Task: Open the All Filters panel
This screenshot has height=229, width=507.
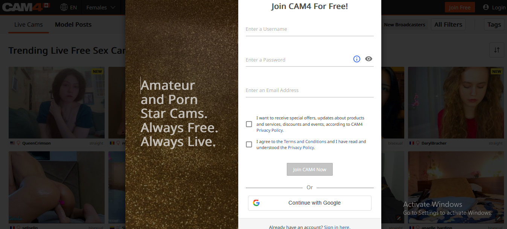Action: pos(448,25)
